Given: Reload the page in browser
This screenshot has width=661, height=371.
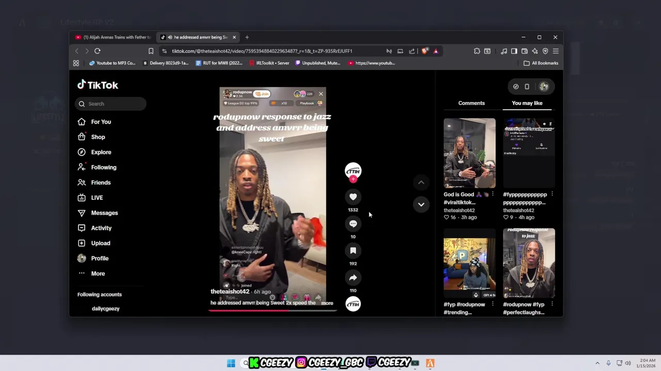Looking at the screenshot, I should coord(97,51).
